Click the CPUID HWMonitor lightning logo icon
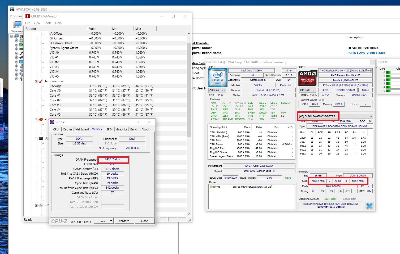This screenshot has height=254, width=400. pyautogui.click(x=28, y=16)
